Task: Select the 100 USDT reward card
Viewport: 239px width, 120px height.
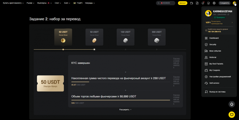Action: click(x=125, y=37)
